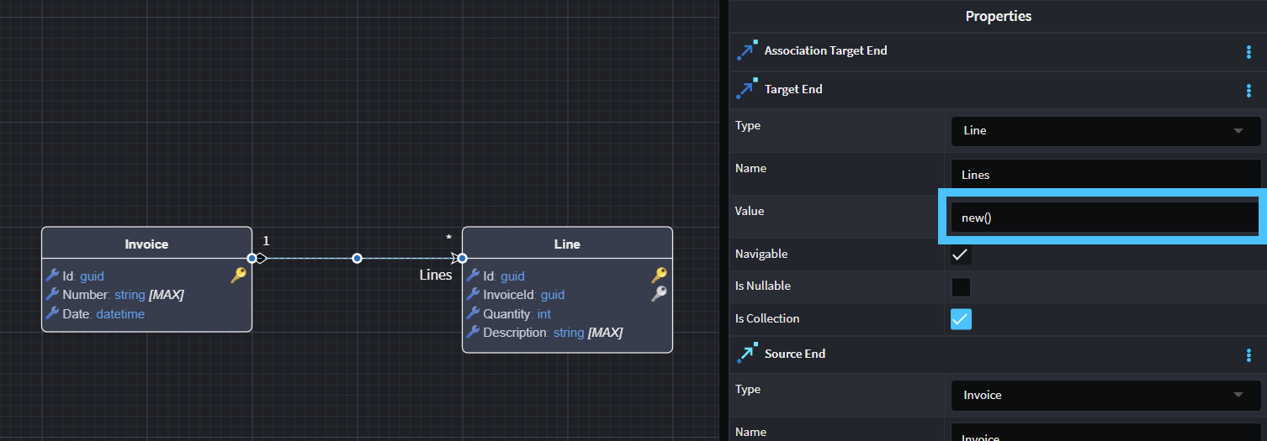Click the wrench icon beside Quantity attribute
1267x441 pixels.
click(x=473, y=314)
